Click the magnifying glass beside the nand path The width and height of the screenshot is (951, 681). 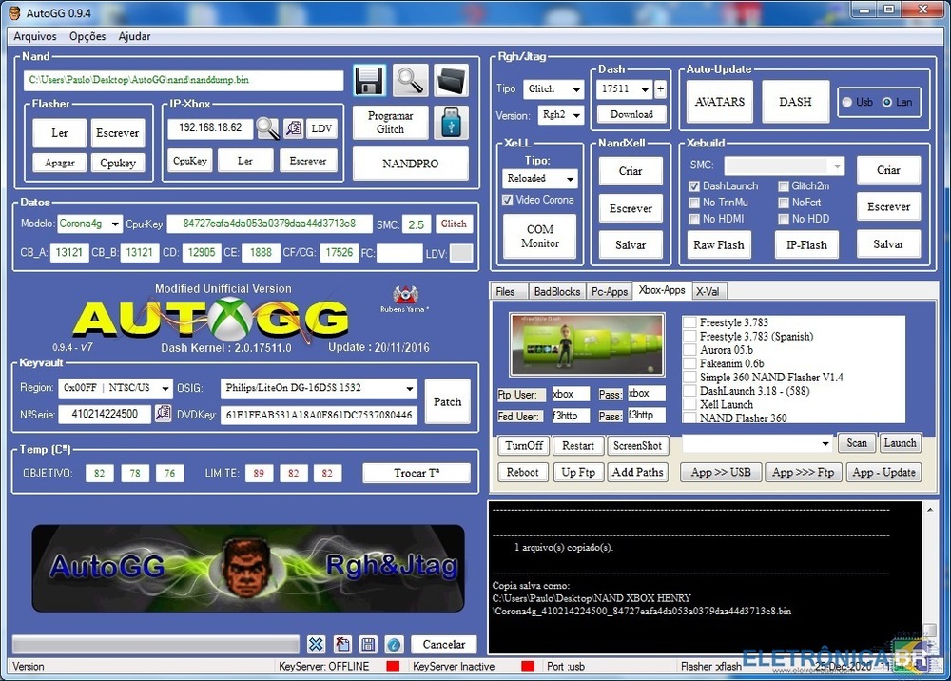pyautogui.click(x=411, y=82)
